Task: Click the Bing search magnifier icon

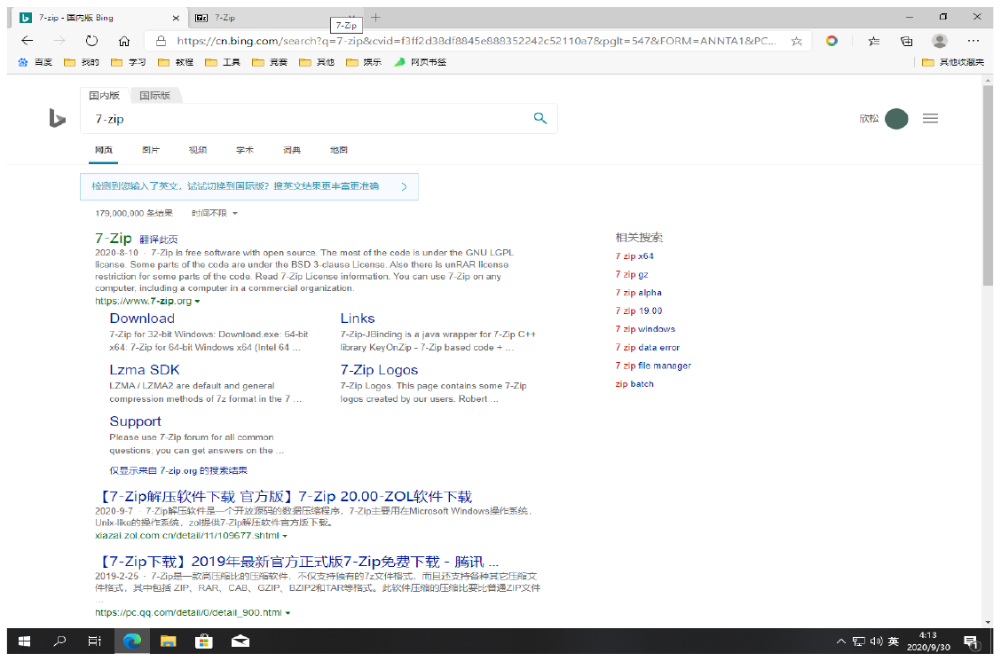Action: coord(540,119)
